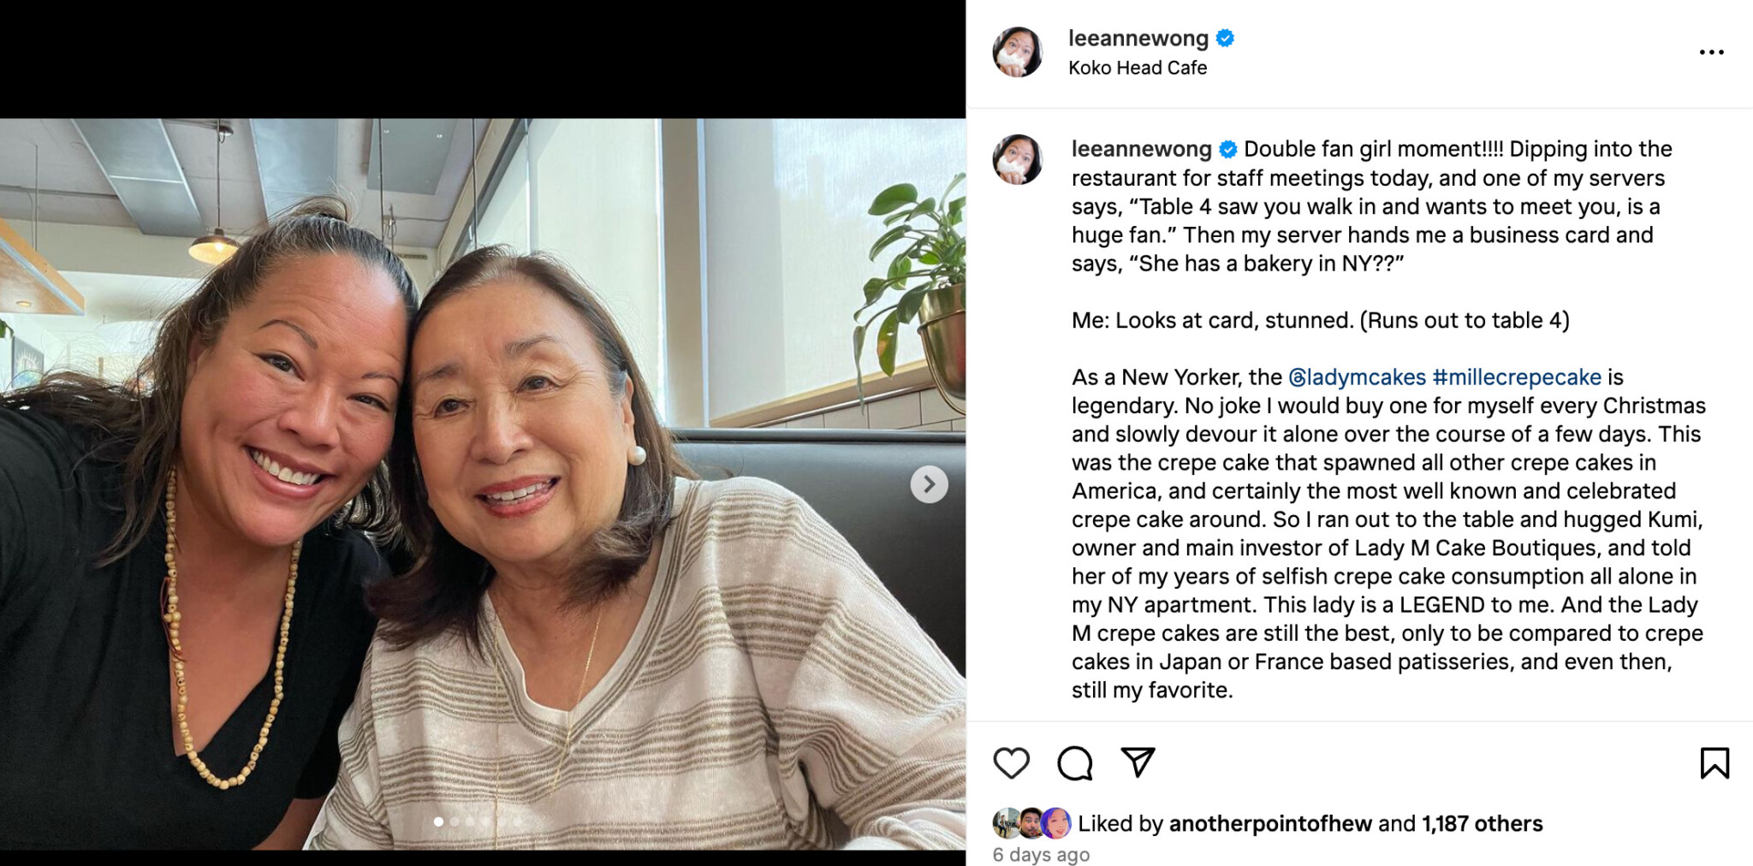Click the header profile picture of leeannewong
Image resolution: width=1753 pixels, height=866 pixels.
click(1017, 52)
